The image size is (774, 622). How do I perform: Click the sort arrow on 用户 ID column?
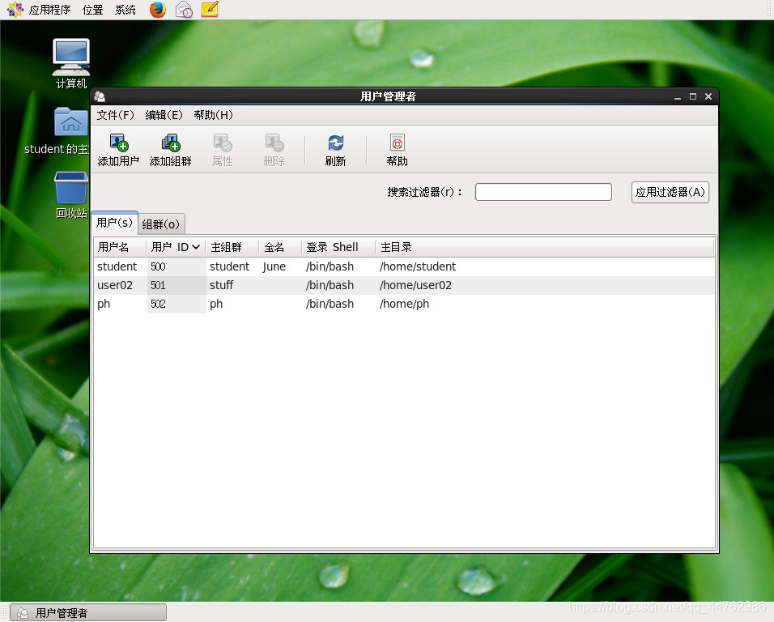tap(194, 247)
